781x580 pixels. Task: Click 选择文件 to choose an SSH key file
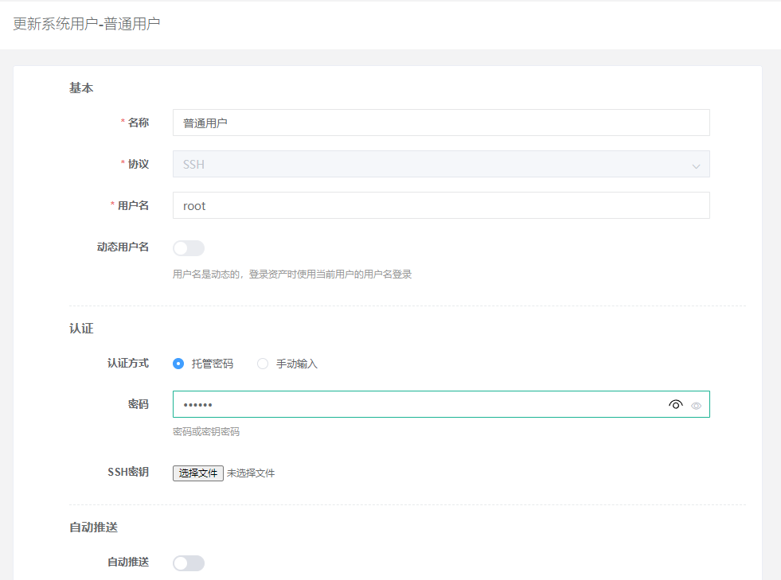(x=197, y=473)
